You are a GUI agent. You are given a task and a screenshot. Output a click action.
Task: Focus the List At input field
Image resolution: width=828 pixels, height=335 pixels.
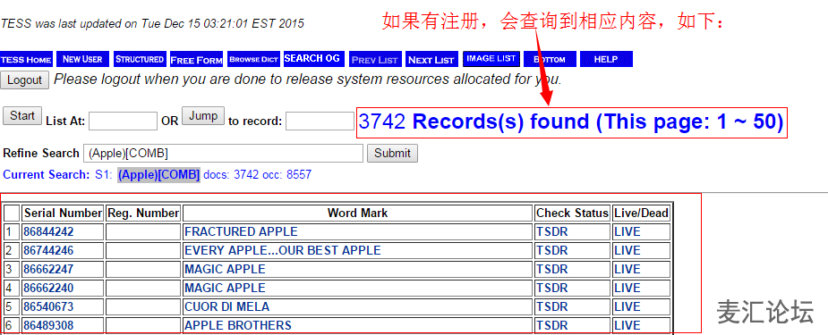click(123, 121)
